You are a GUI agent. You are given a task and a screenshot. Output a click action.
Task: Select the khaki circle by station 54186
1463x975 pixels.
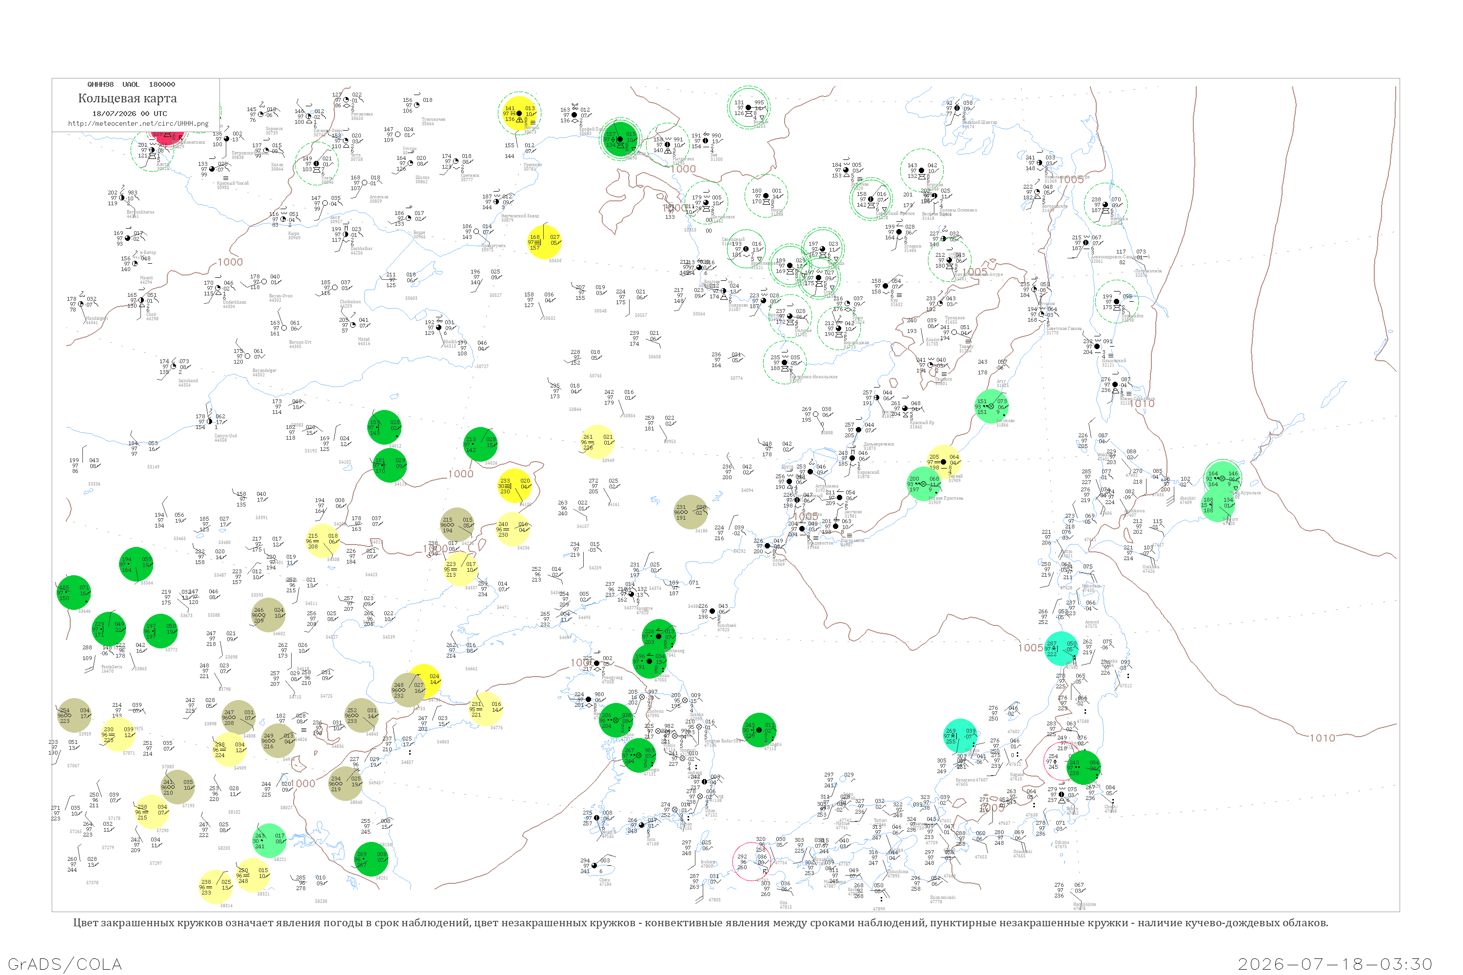(x=691, y=512)
